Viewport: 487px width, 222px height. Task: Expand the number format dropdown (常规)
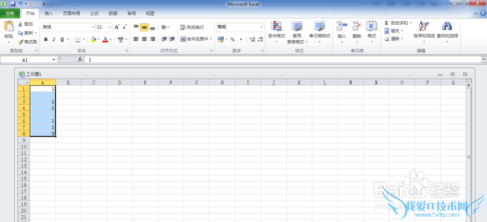[261, 27]
